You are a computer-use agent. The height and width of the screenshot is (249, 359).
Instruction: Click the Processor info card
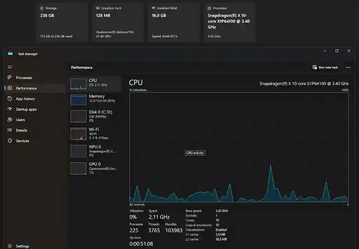[230, 22]
